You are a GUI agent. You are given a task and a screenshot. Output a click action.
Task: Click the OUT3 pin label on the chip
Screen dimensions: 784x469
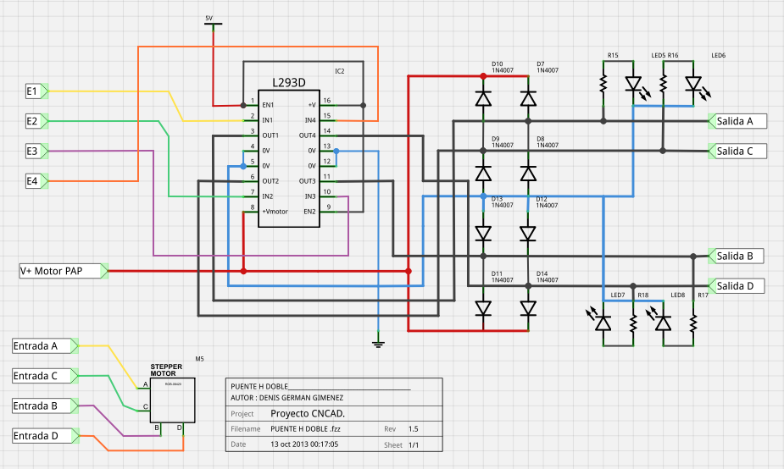[308, 181]
